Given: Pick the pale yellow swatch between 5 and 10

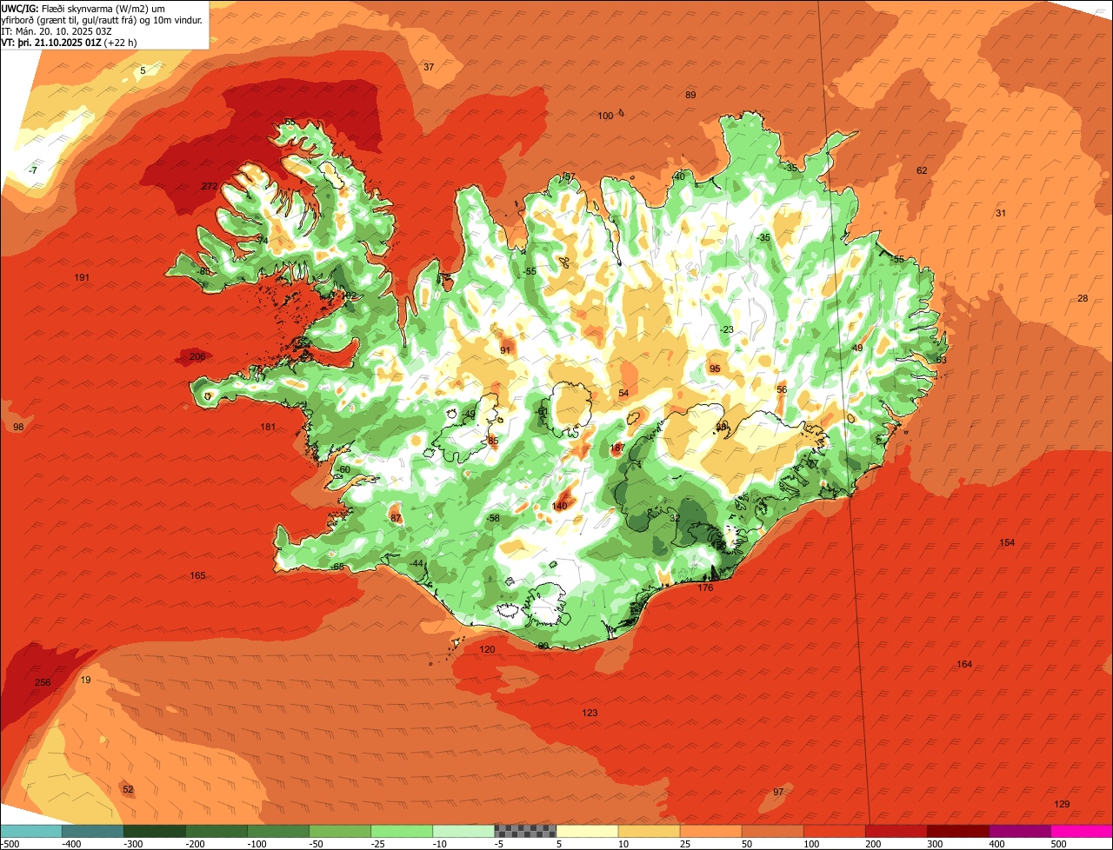Looking at the screenshot, I should 587,831.
